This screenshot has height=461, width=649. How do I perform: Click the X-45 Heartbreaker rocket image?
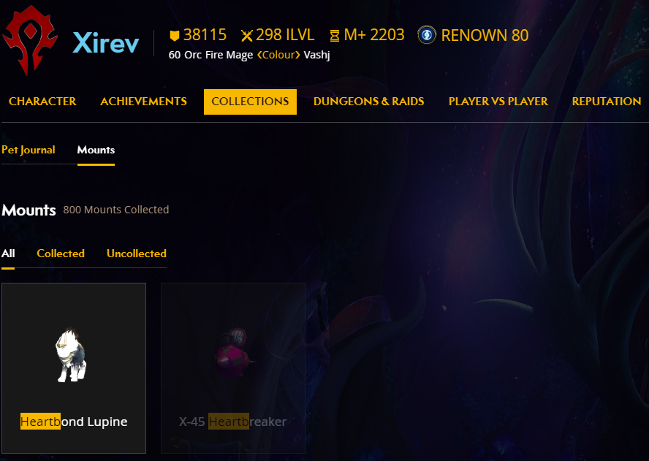coord(233,353)
